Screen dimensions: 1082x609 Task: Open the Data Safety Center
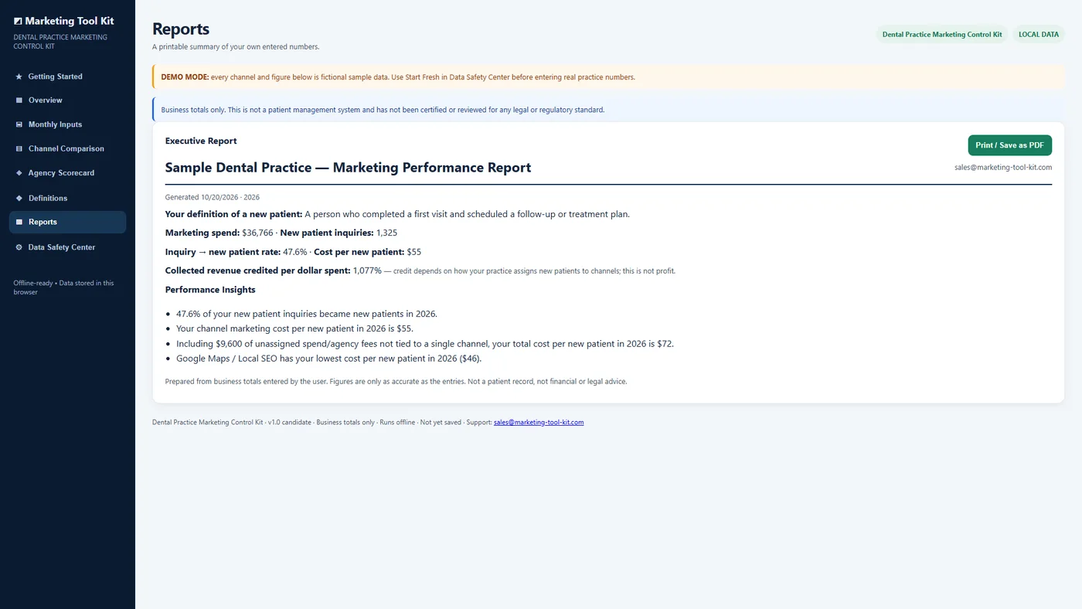coord(67,247)
